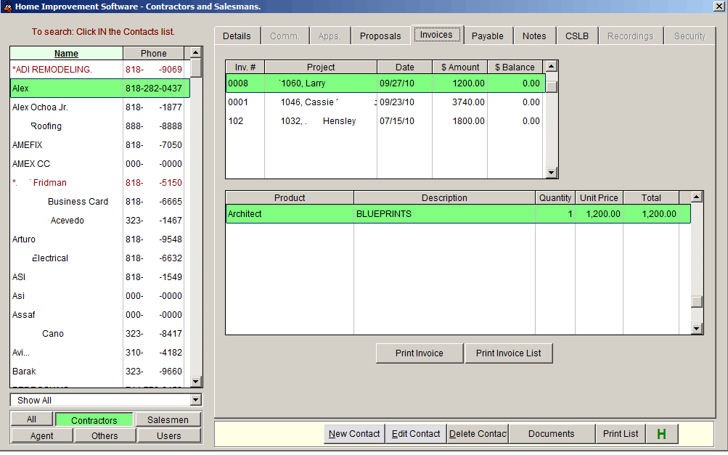Image resolution: width=728 pixels, height=455 pixels.
Task: Select the Roofing contact row
Action: point(100,126)
